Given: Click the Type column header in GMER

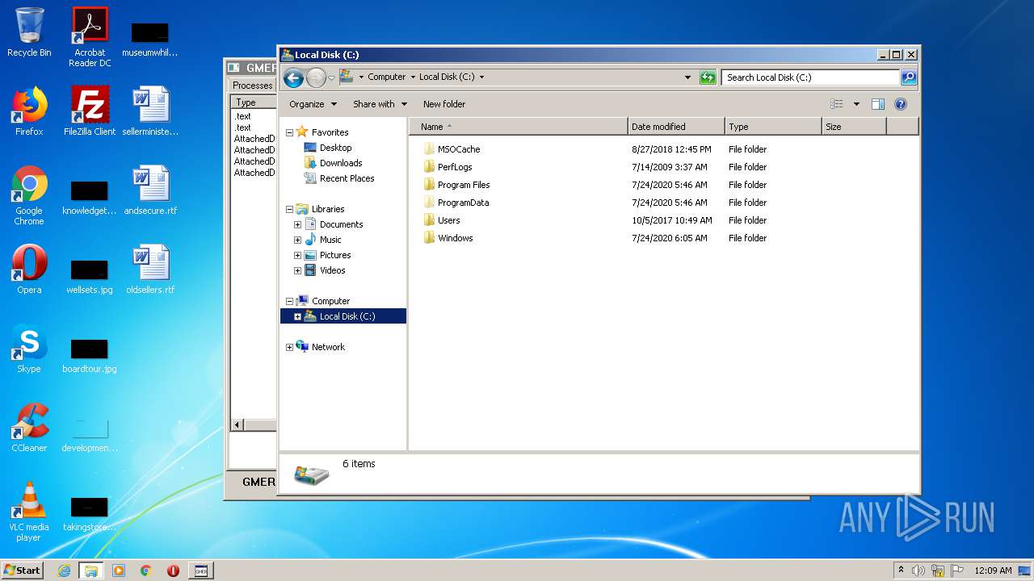Looking at the screenshot, I should [x=254, y=102].
